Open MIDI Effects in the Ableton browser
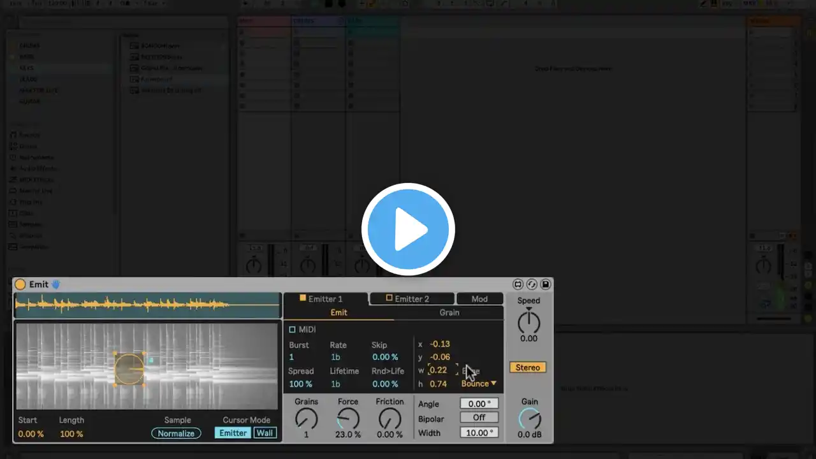The image size is (816, 459). (36, 180)
